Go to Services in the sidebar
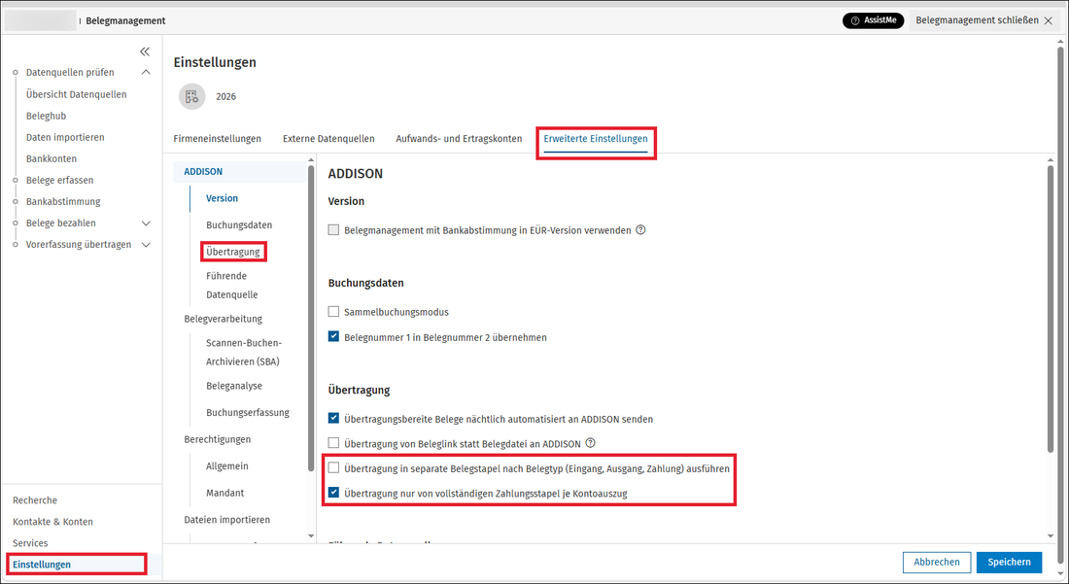This screenshot has width=1069, height=584. pyautogui.click(x=30, y=543)
